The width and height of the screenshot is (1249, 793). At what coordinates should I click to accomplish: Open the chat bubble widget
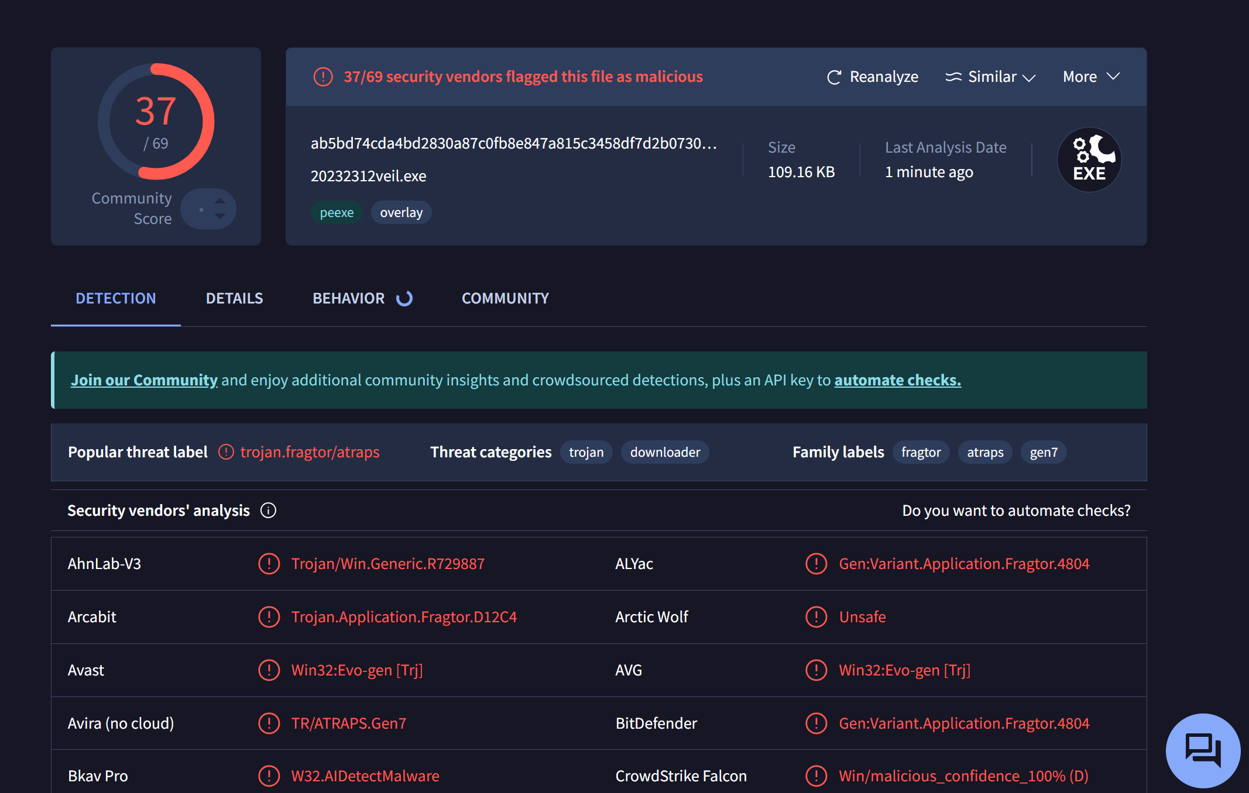[1202, 750]
